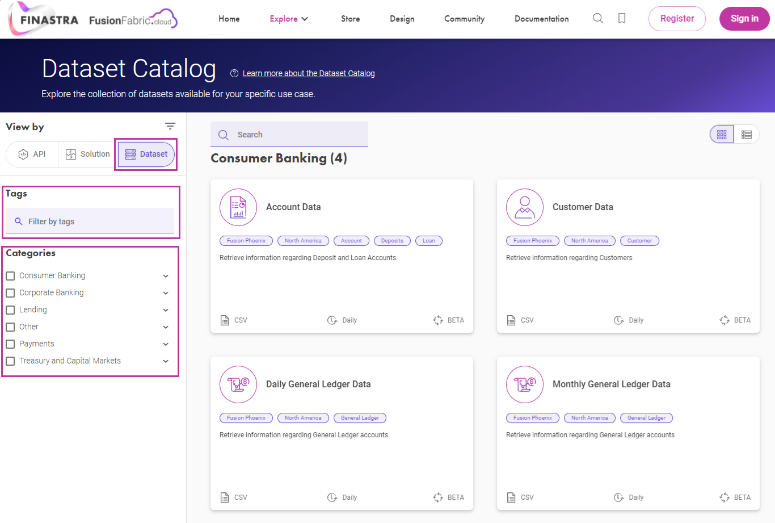Click the CSV file icon on Customer Data card

point(511,320)
